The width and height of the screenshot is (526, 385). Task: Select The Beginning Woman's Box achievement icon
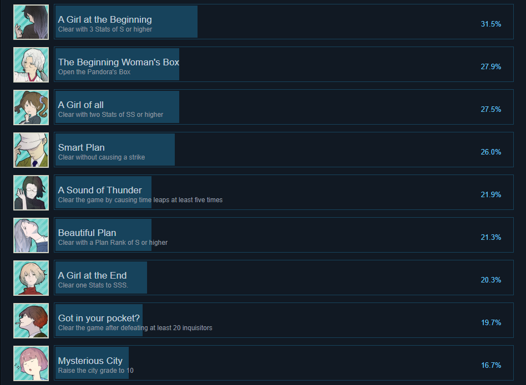pos(31,65)
